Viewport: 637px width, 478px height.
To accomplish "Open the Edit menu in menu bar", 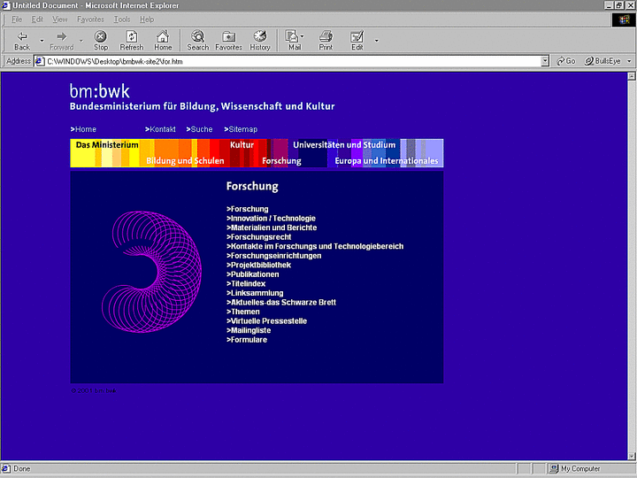I will coord(37,19).
